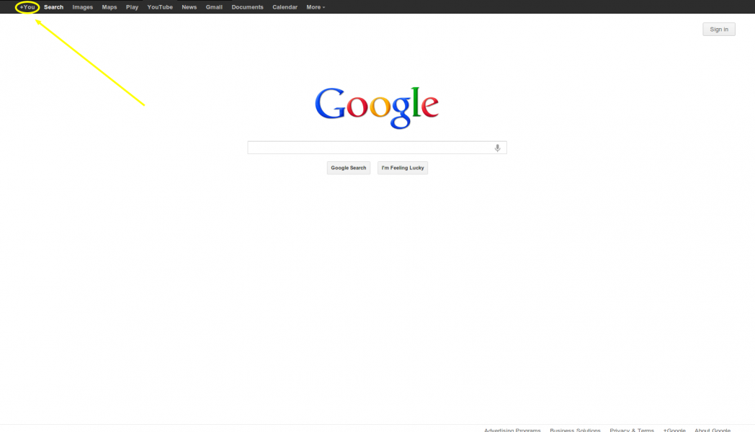Open Gmail from the top bar
The image size is (755, 432).
coord(214,7)
